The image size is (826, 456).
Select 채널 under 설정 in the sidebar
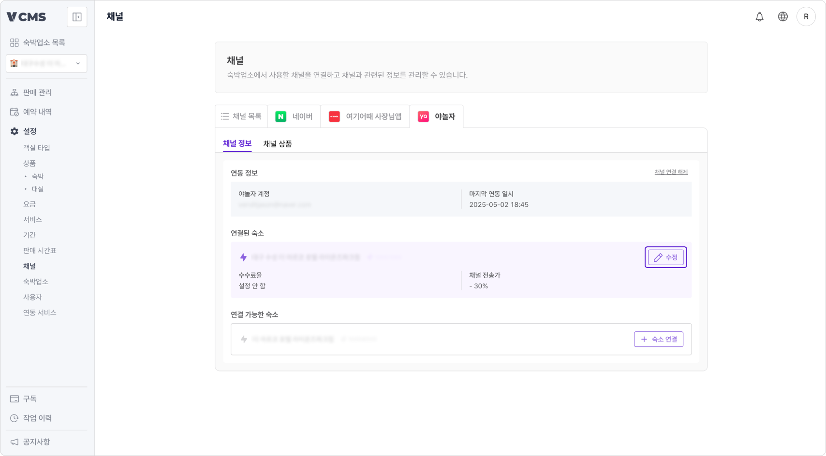pyautogui.click(x=29, y=266)
